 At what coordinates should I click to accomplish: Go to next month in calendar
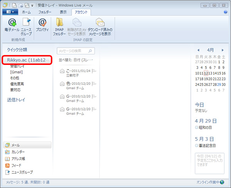coord(223,50)
